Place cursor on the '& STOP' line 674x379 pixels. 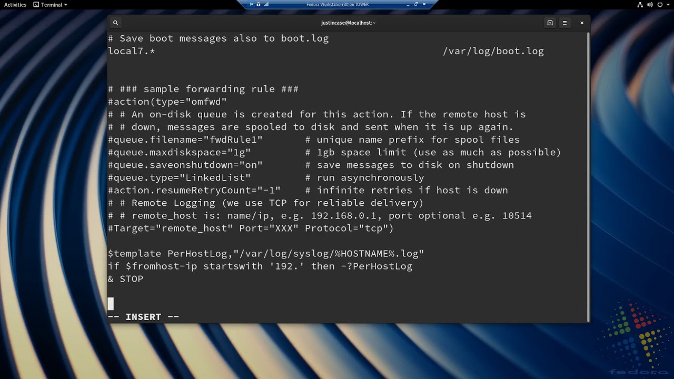pyautogui.click(x=125, y=279)
